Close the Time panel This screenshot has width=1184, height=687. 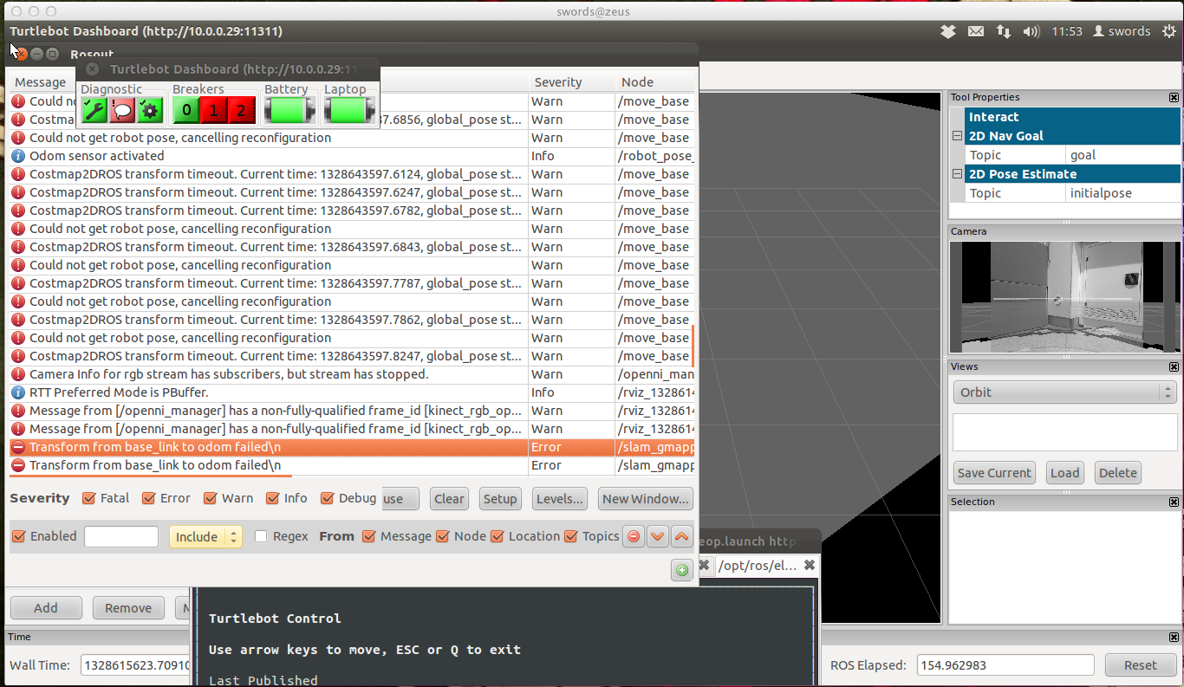click(1174, 638)
